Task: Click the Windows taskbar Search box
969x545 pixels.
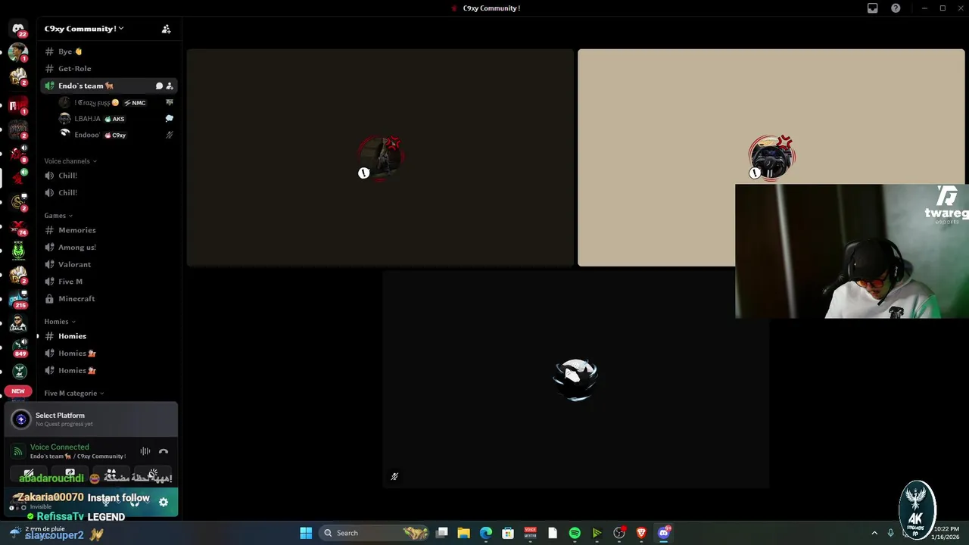Action: [x=375, y=533]
